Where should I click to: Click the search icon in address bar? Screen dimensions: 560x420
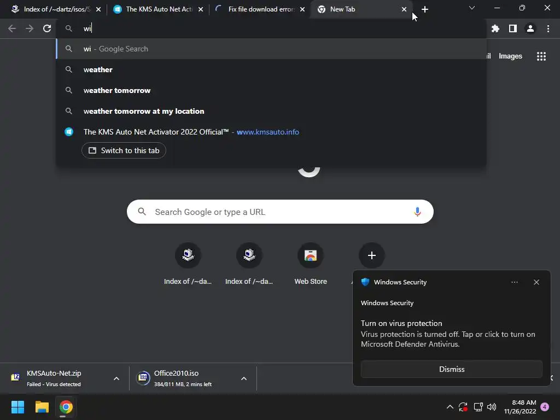69,28
